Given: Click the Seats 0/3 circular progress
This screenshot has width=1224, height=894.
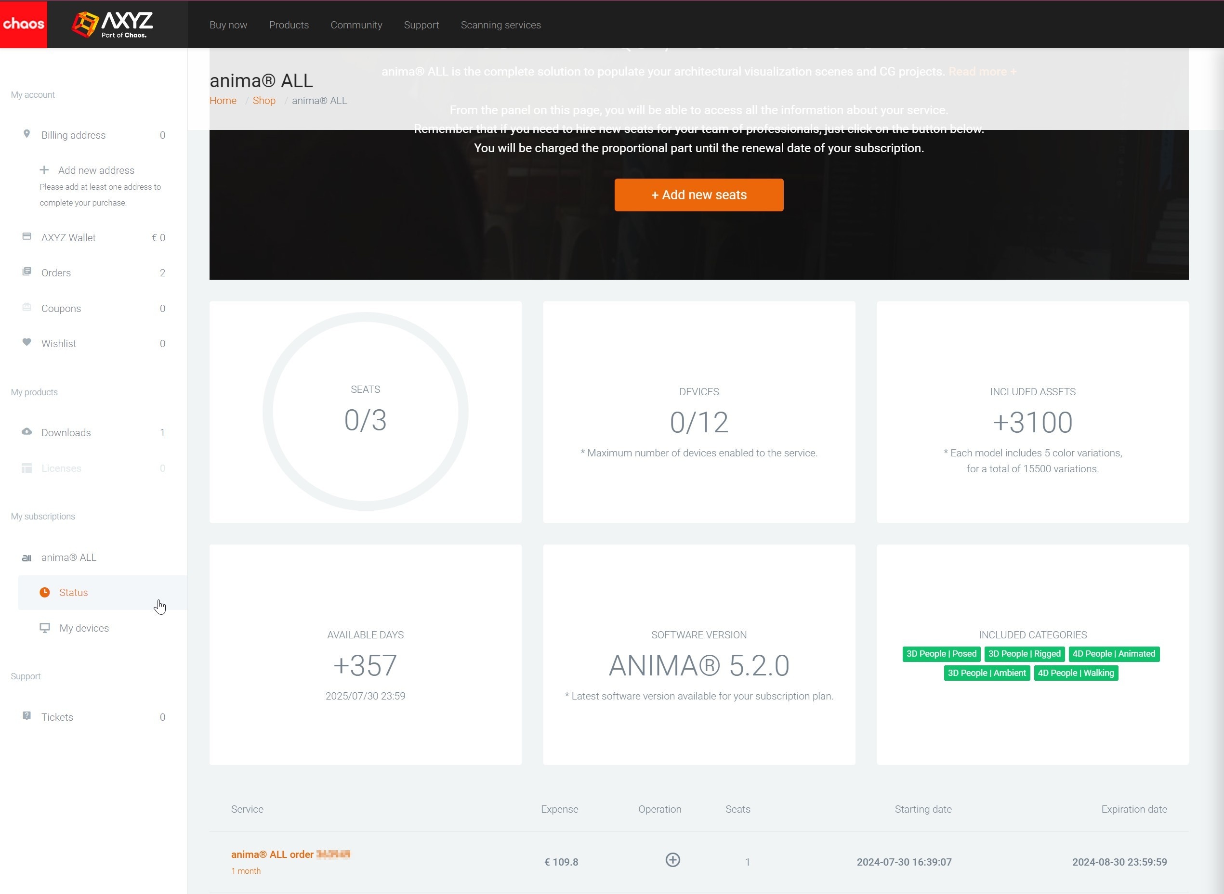Looking at the screenshot, I should [x=366, y=411].
